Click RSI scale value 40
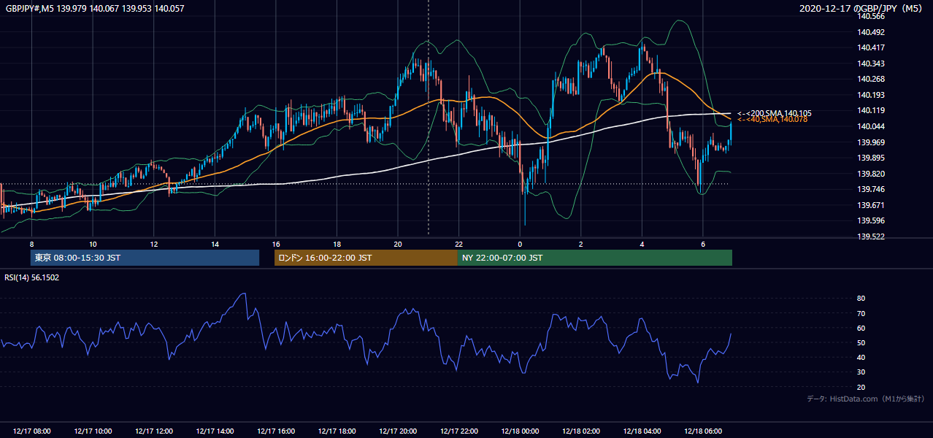 coord(861,357)
